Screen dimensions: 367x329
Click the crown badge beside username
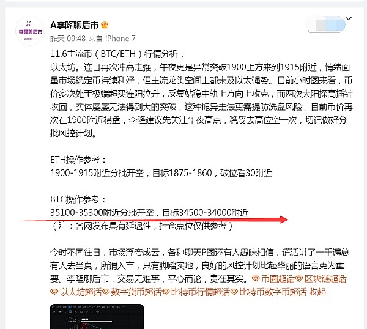[x=105, y=25]
